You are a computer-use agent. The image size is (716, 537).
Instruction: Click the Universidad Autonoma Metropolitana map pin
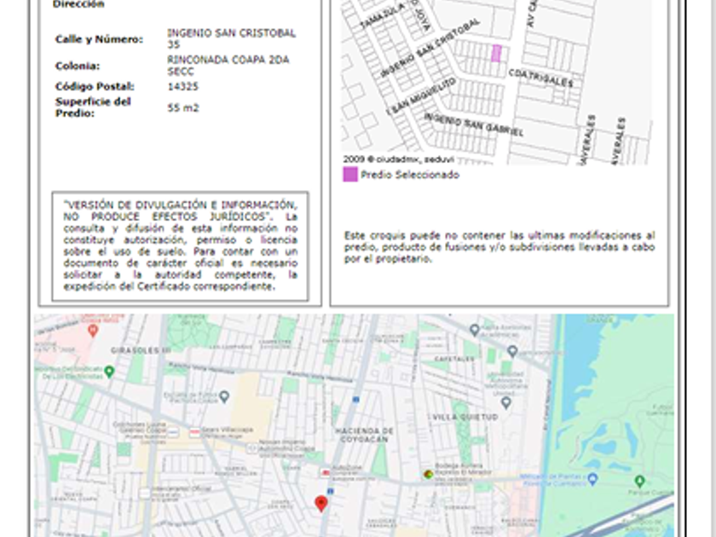(x=505, y=402)
